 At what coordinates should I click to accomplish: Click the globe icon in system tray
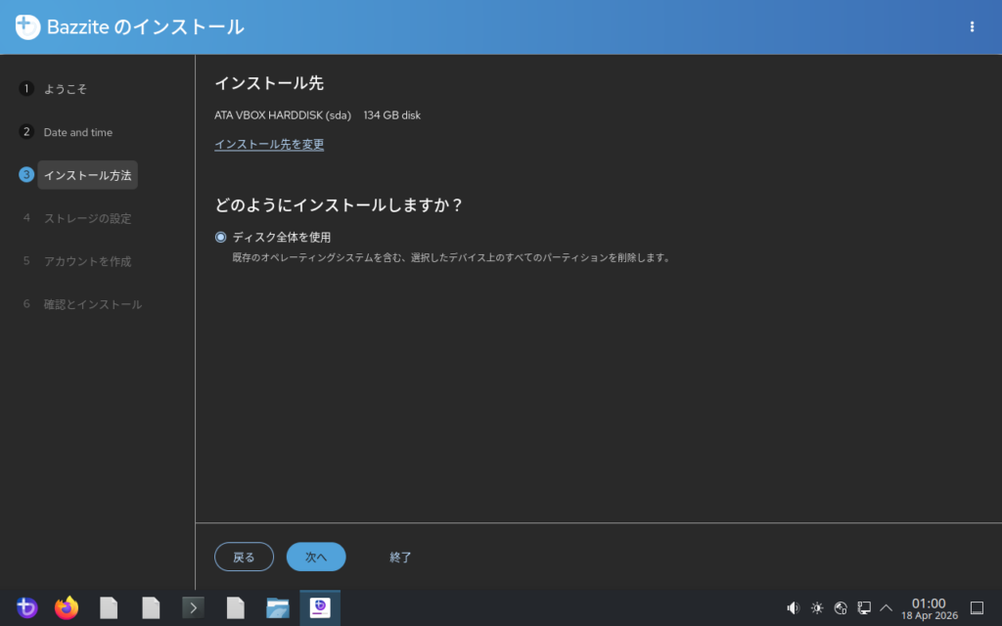pyautogui.click(x=841, y=607)
